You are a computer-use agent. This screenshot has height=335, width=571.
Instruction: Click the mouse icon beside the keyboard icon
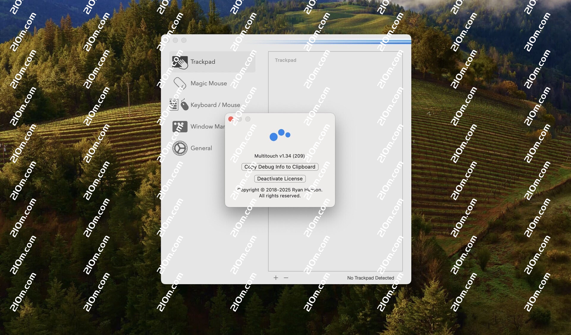coord(185,105)
